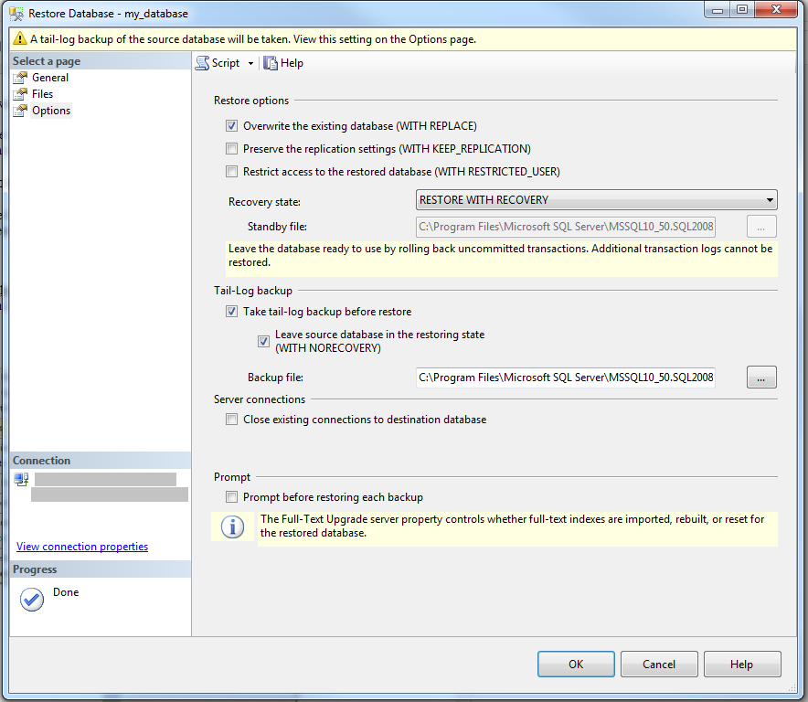Close the Restore Database window
Viewport: 808px width, 702px height.
click(776, 10)
